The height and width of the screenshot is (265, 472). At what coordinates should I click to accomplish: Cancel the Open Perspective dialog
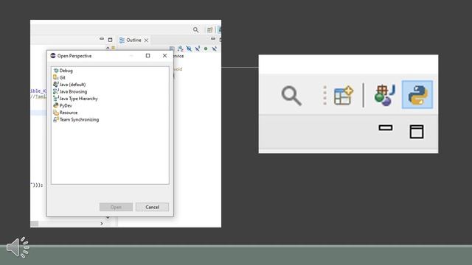tap(152, 207)
